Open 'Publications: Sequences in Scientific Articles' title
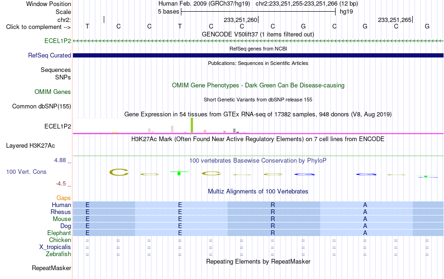Image resolution: width=444 pixels, height=279 pixels. point(258,63)
